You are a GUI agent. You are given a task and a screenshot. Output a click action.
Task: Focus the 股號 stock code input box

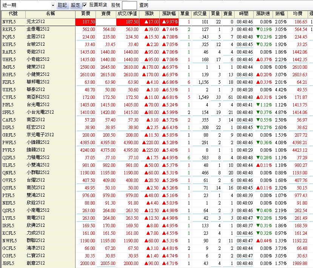click(x=130, y=5)
